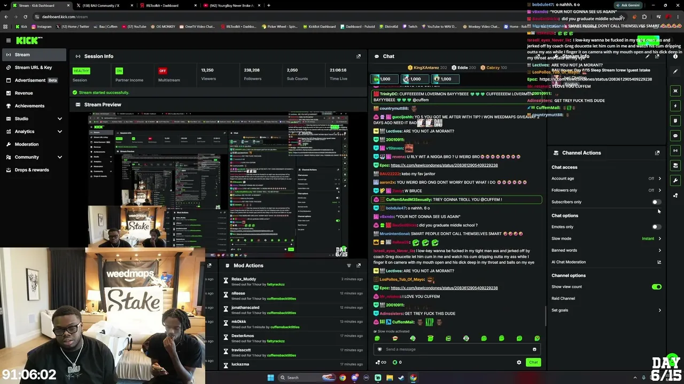Open Moderation in the sidebar

click(33, 144)
